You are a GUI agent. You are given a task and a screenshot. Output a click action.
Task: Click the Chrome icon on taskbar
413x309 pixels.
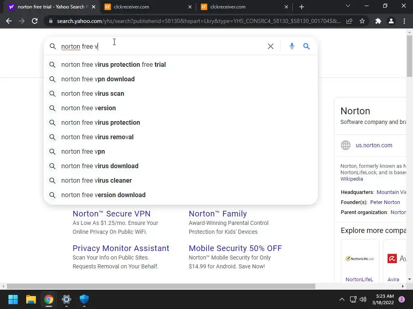49,299
